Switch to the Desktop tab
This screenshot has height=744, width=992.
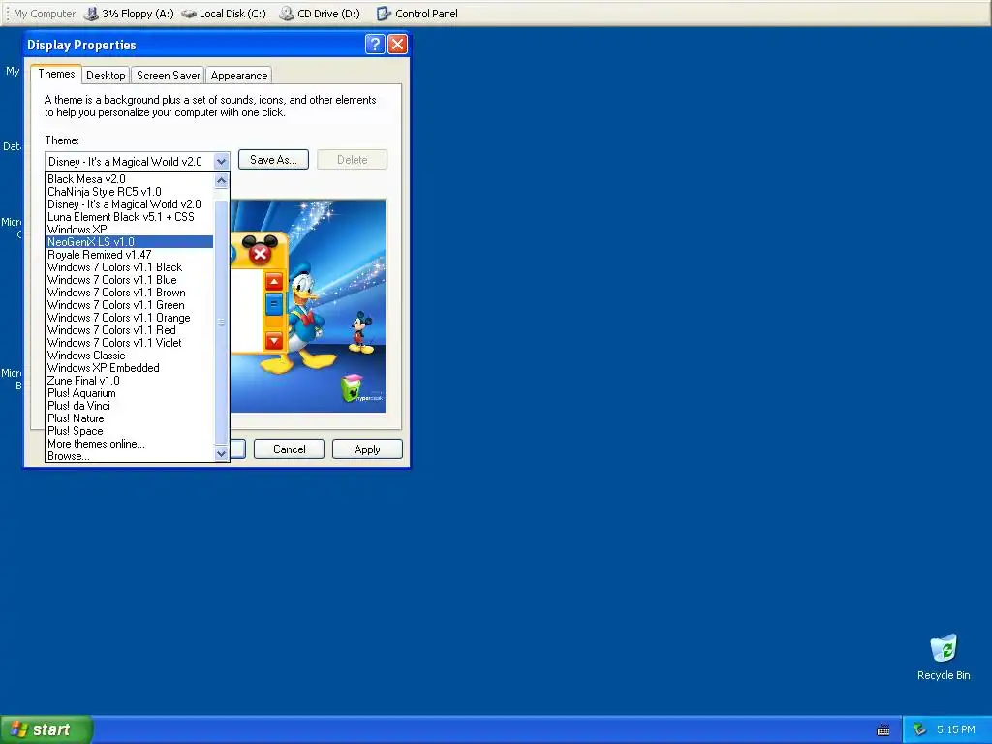106,76
